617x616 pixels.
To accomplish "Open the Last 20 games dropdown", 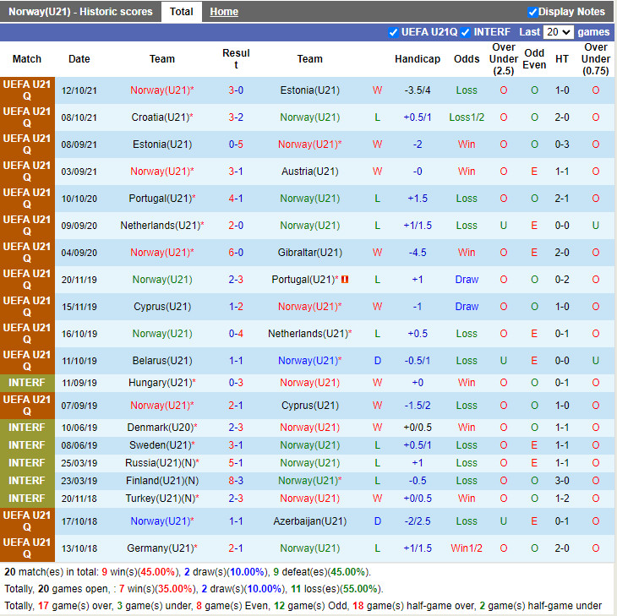I will [558, 32].
